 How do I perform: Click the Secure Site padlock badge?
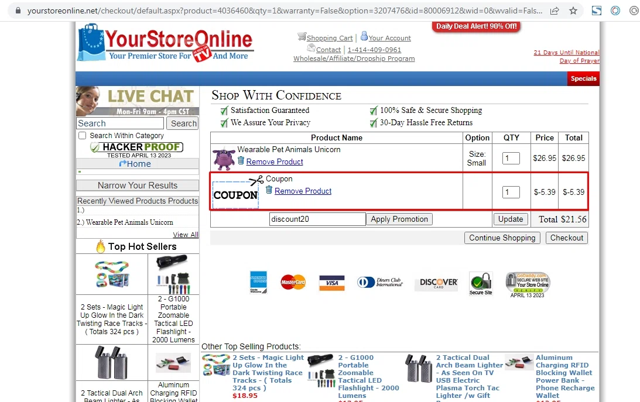(481, 283)
